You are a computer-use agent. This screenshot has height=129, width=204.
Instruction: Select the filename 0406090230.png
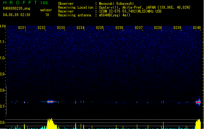(17, 8)
